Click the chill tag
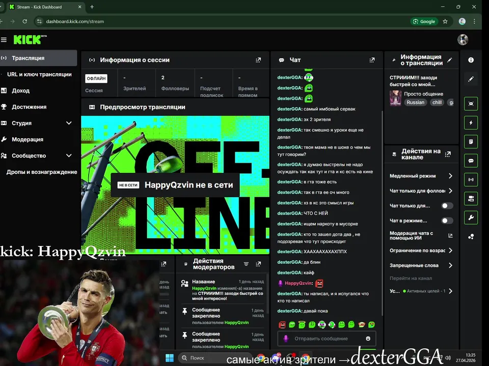Image resolution: width=489 pixels, height=366 pixels. 437,102
